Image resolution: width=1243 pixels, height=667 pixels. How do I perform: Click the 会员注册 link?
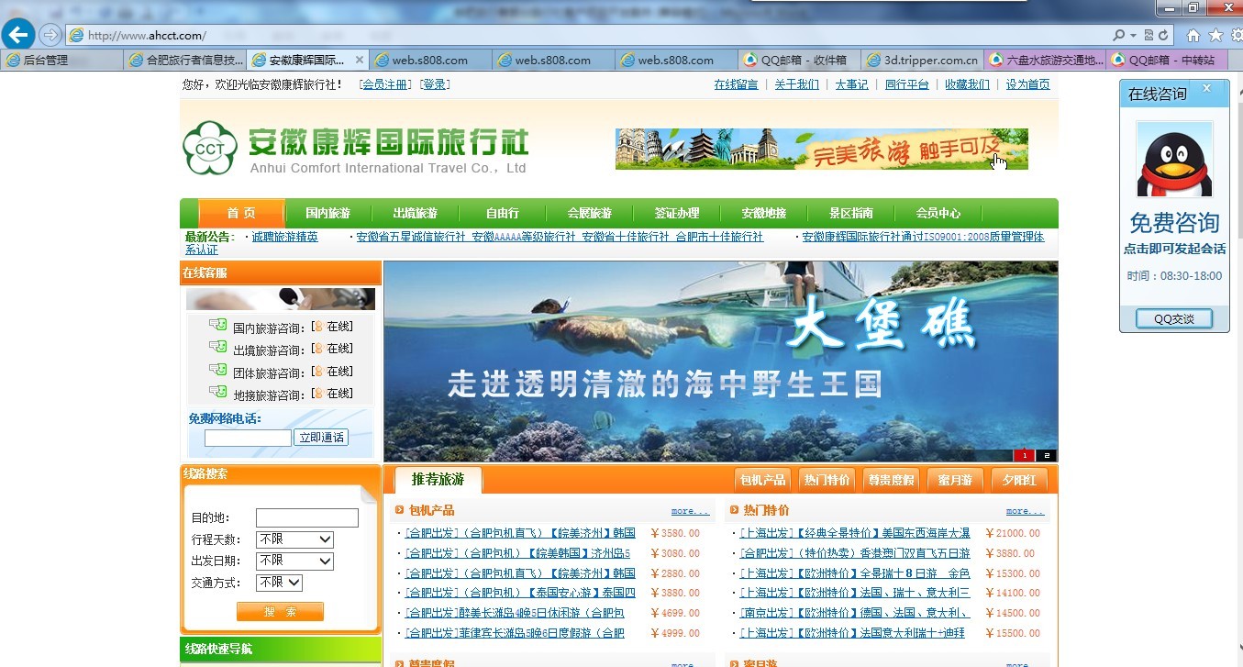click(x=384, y=84)
